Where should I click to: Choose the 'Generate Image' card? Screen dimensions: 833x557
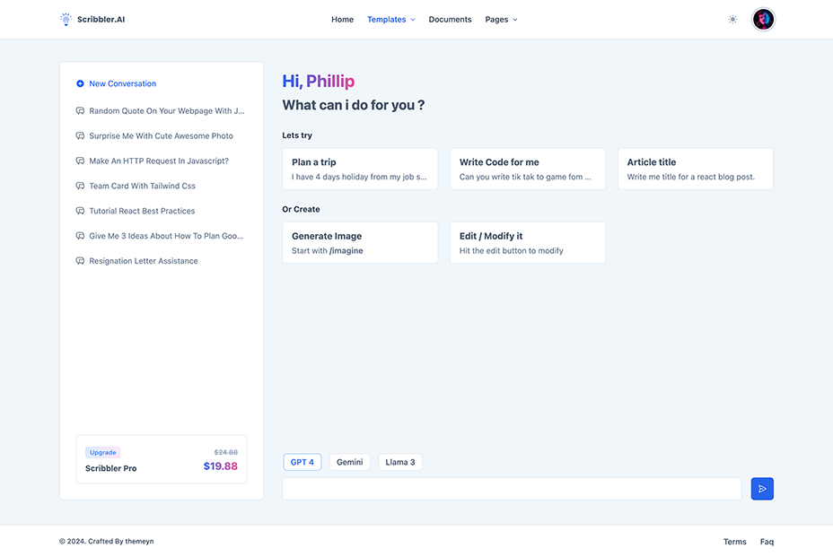click(x=360, y=243)
